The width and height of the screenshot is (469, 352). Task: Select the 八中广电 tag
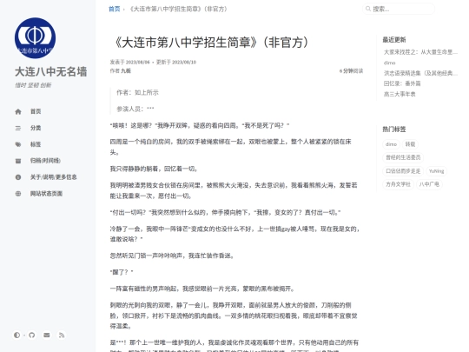[x=429, y=184]
